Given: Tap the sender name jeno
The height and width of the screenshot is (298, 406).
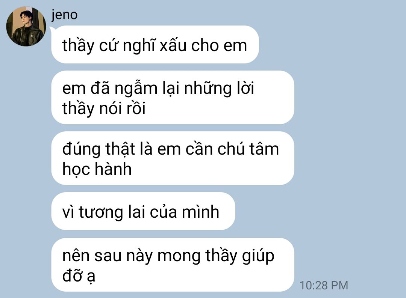Looking at the screenshot, I should click(x=64, y=15).
